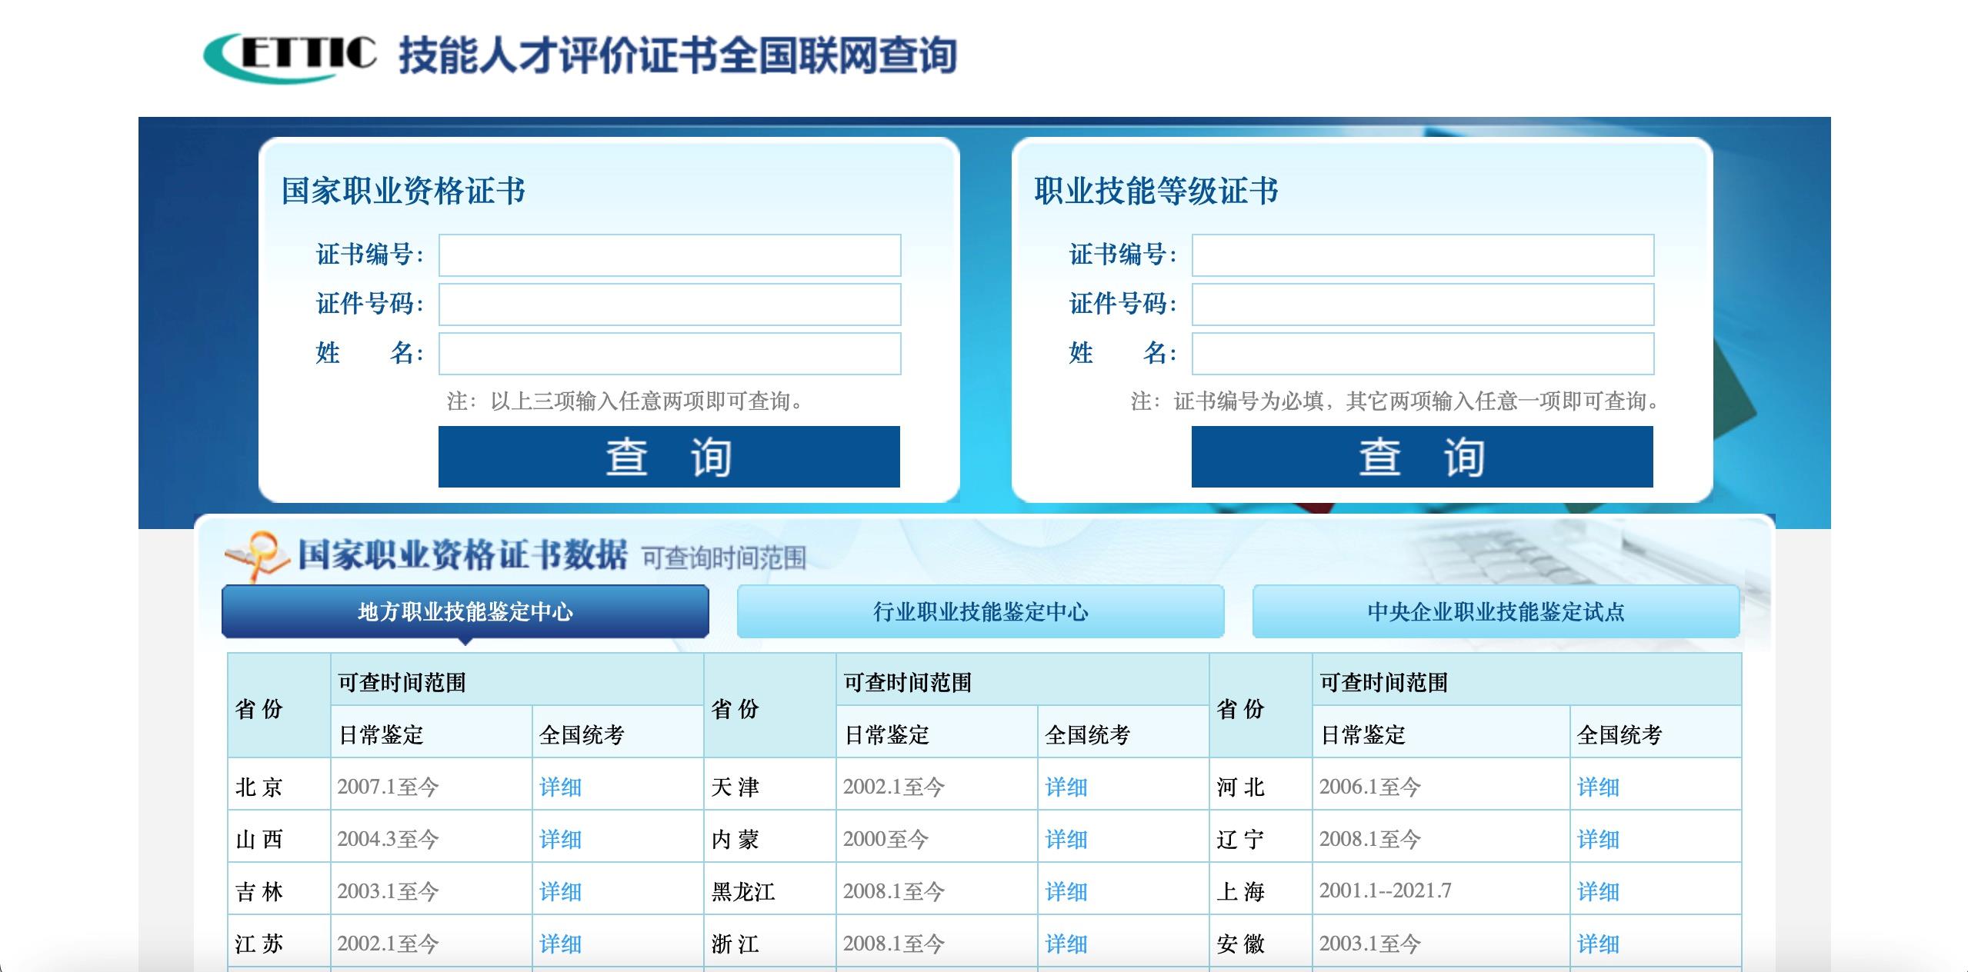This screenshot has width=1968, height=972.
Task: Switch to 行业职业技能鉴定中心 tab
Action: click(x=980, y=611)
